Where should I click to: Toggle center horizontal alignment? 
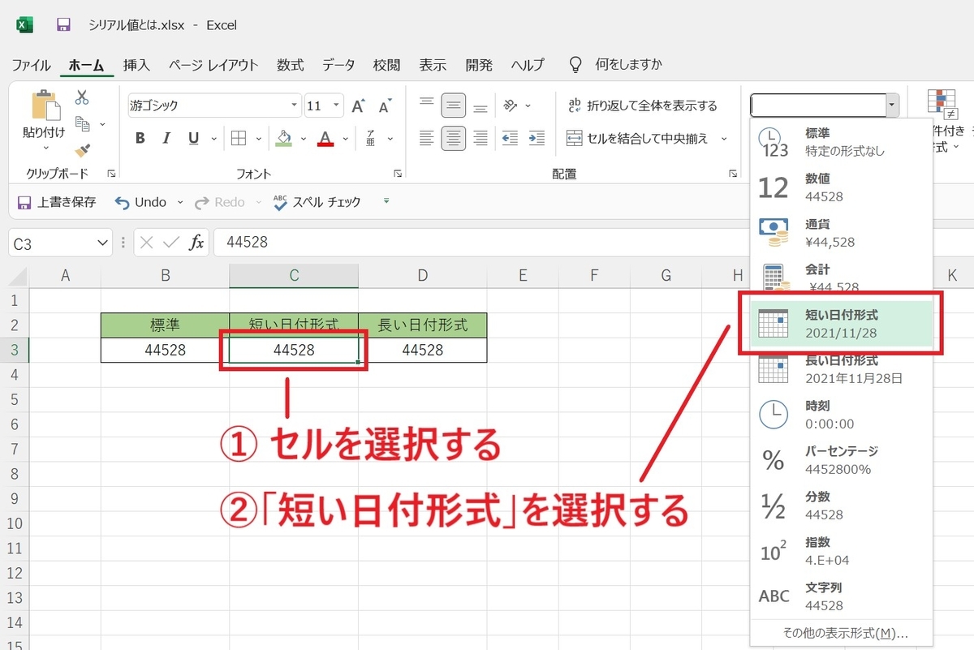click(454, 138)
